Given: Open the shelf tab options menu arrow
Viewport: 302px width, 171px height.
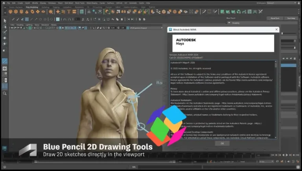Looking at the screenshot, I should click(5, 7).
